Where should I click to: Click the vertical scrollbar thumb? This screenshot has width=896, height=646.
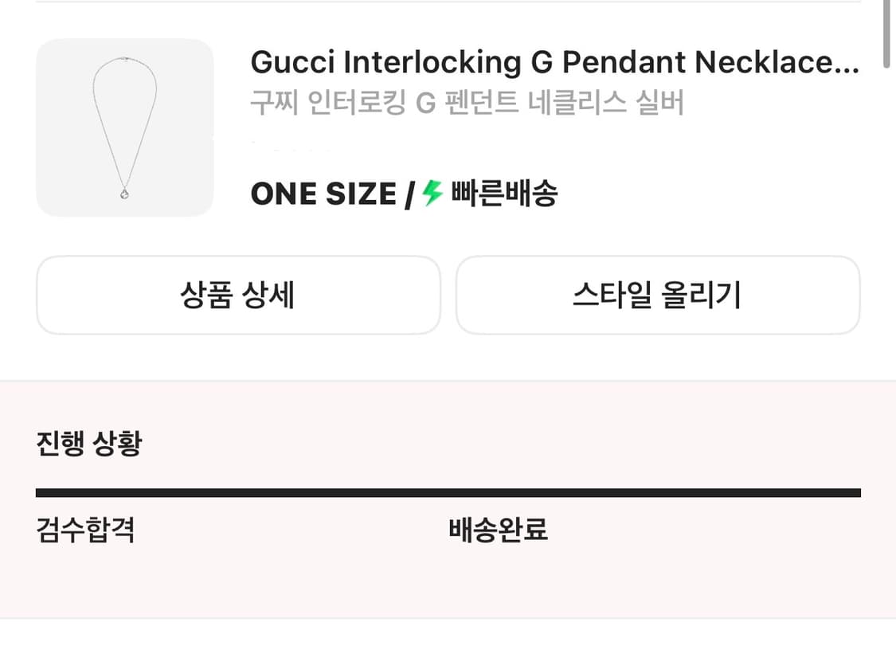click(x=886, y=32)
